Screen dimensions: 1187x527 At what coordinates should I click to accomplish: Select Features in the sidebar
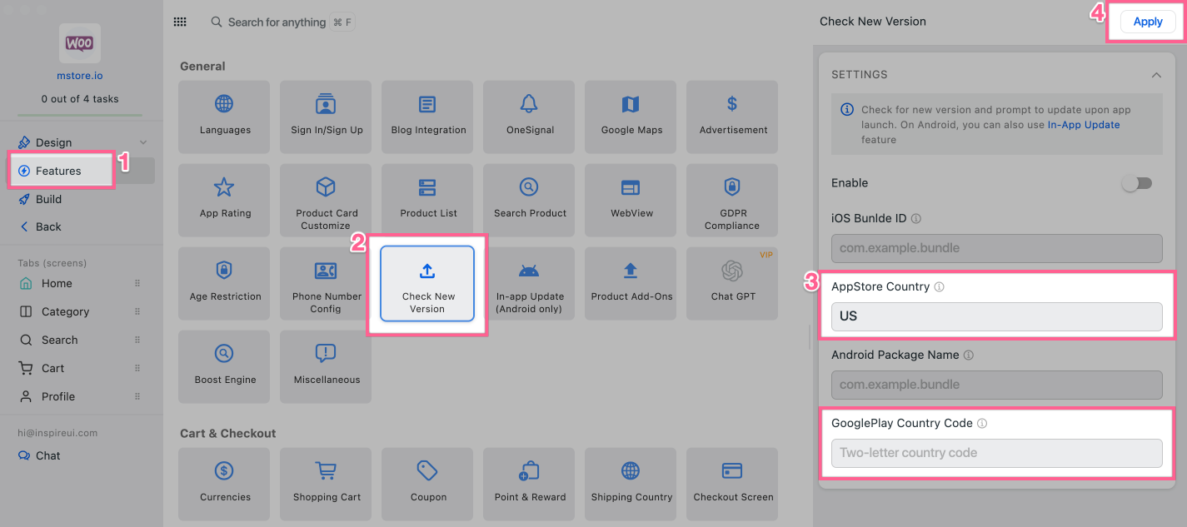click(x=58, y=171)
